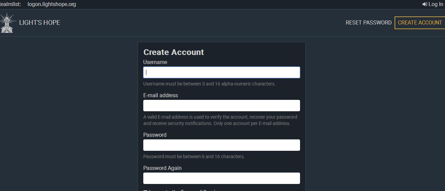Click into the E-mail address field
The width and height of the screenshot is (445, 191).
tap(221, 106)
